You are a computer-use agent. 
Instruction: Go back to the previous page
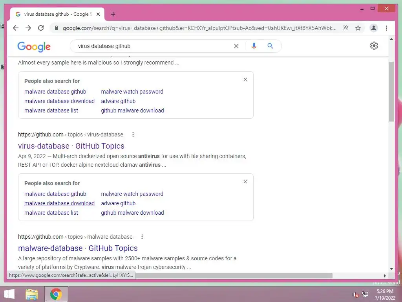pyautogui.click(x=16, y=28)
